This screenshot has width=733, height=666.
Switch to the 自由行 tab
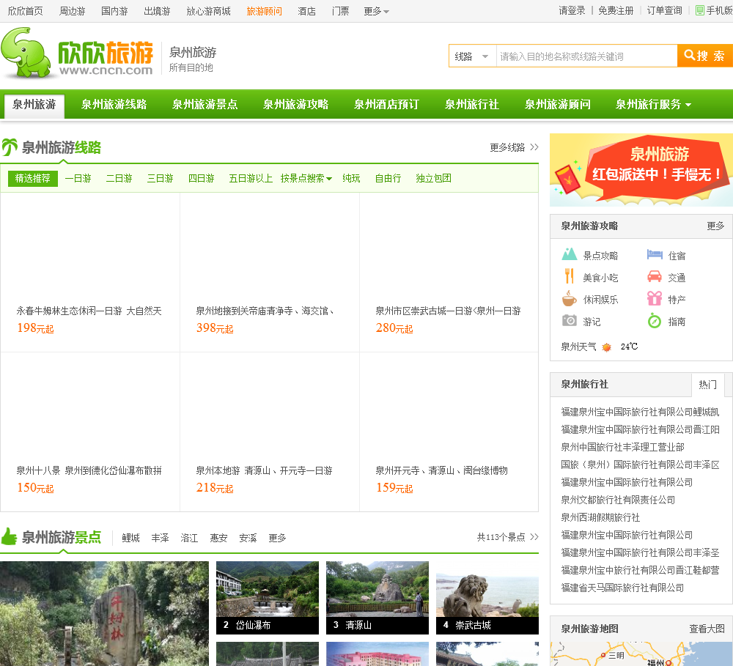[x=388, y=178]
